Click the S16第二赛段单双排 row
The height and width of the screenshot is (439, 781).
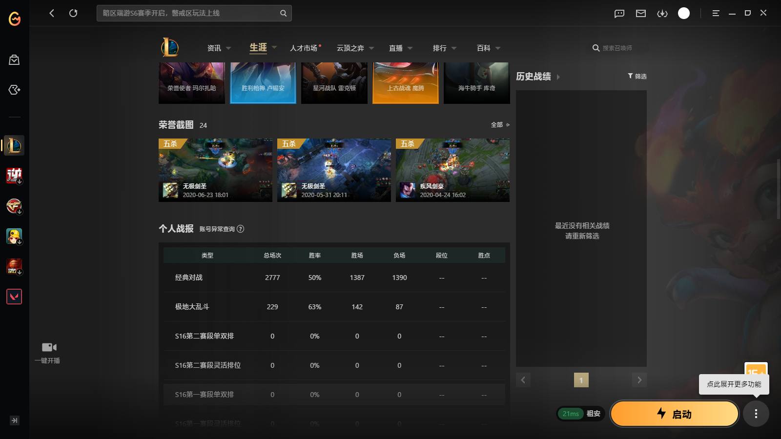point(334,336)
